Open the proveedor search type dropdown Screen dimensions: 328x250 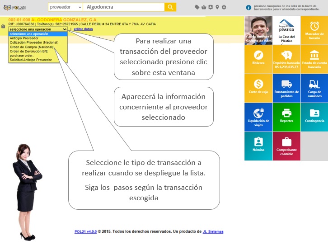(66, 7)
